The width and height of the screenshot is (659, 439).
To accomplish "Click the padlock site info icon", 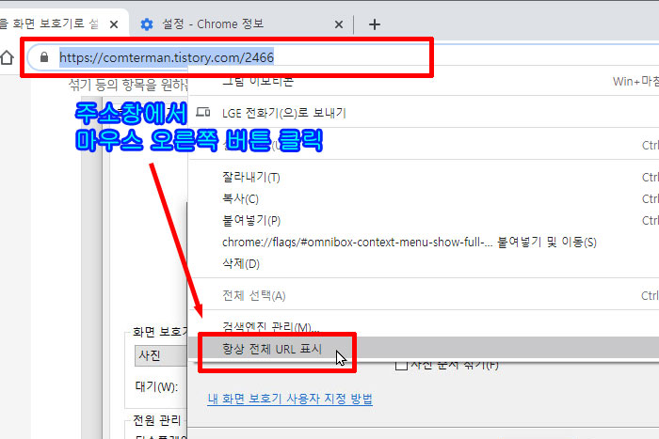I will point(44,56).
